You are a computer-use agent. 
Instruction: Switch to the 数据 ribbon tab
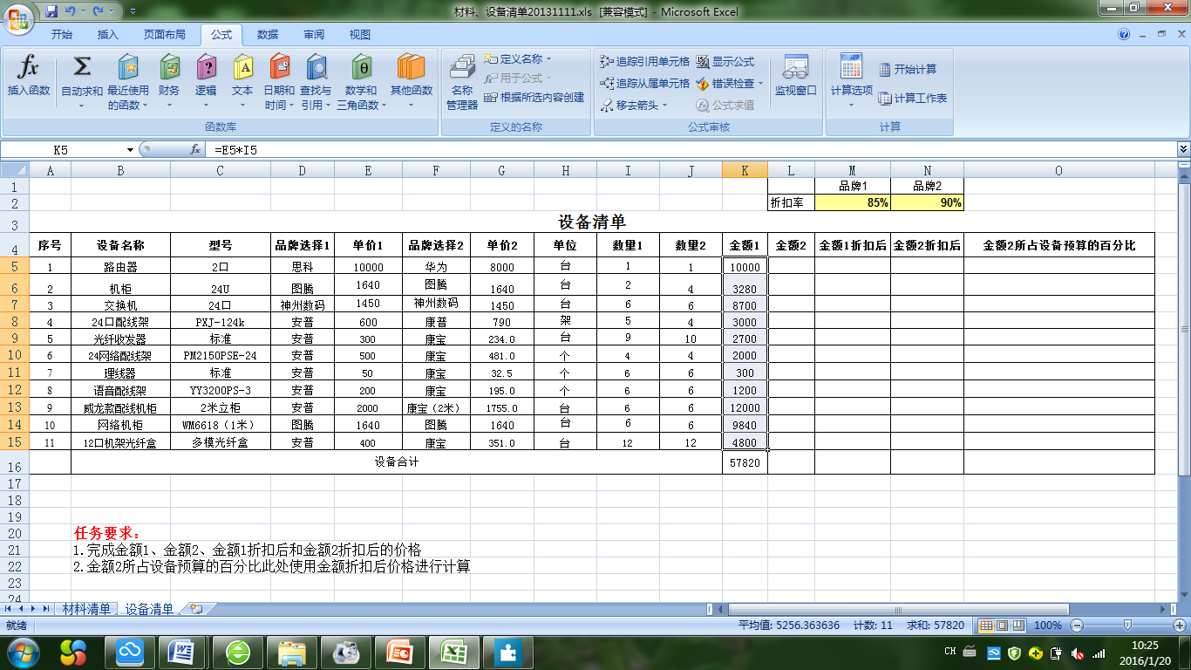[268, 35]
